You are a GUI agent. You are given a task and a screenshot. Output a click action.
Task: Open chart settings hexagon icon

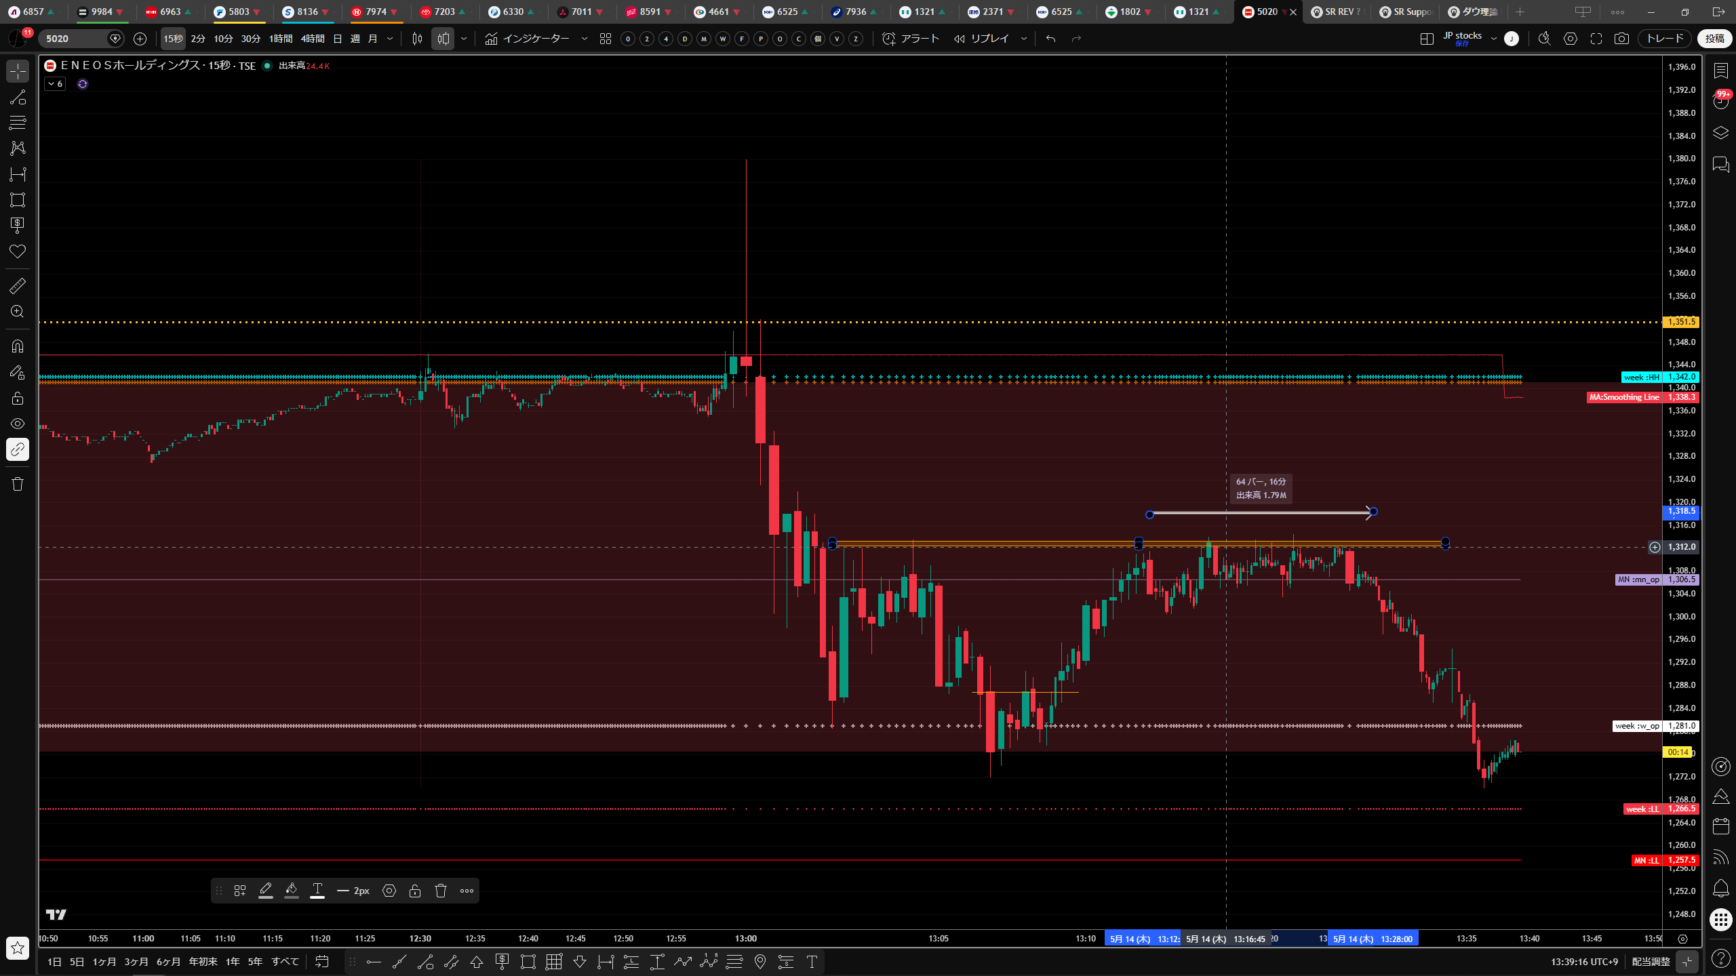1571,39
